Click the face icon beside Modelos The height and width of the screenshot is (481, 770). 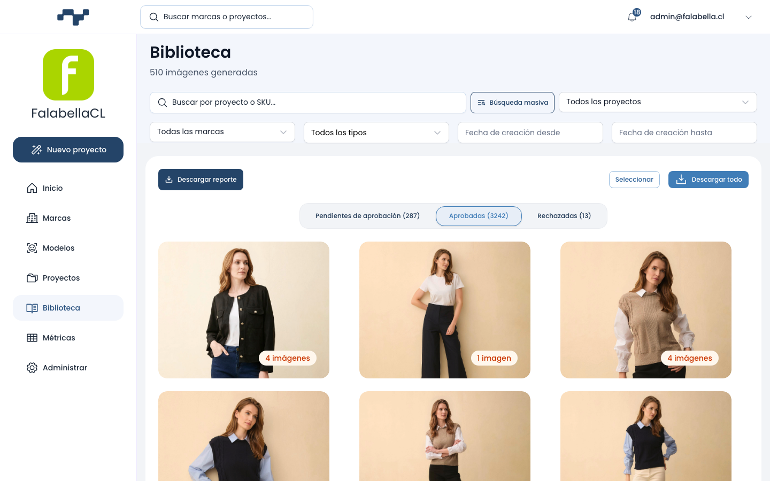32,248
